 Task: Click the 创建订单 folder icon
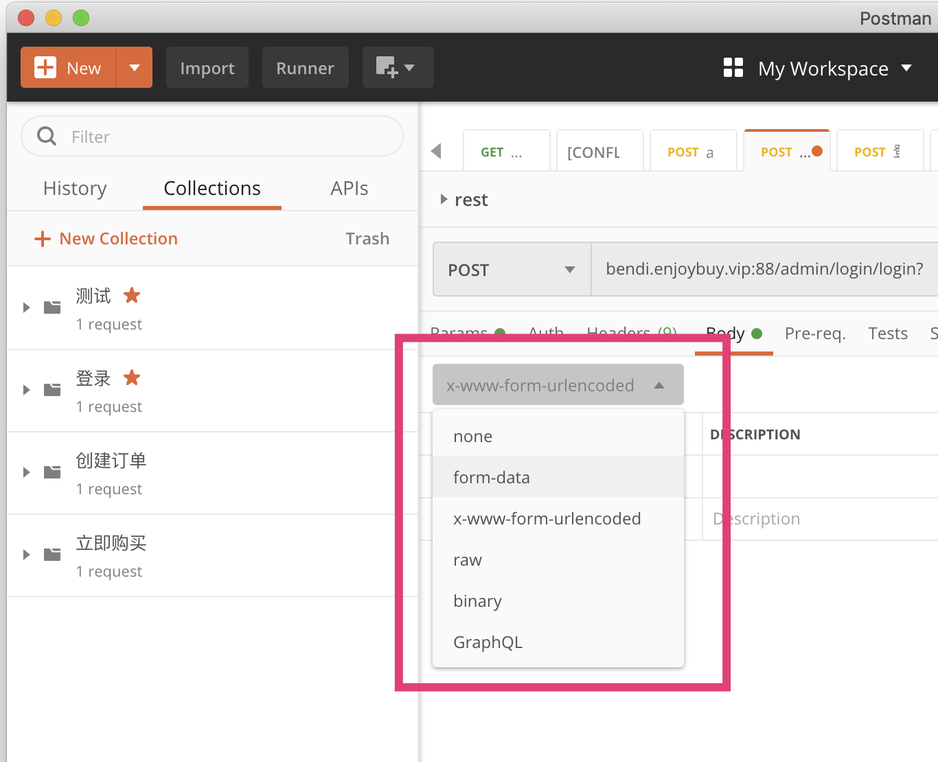(52, 472)
